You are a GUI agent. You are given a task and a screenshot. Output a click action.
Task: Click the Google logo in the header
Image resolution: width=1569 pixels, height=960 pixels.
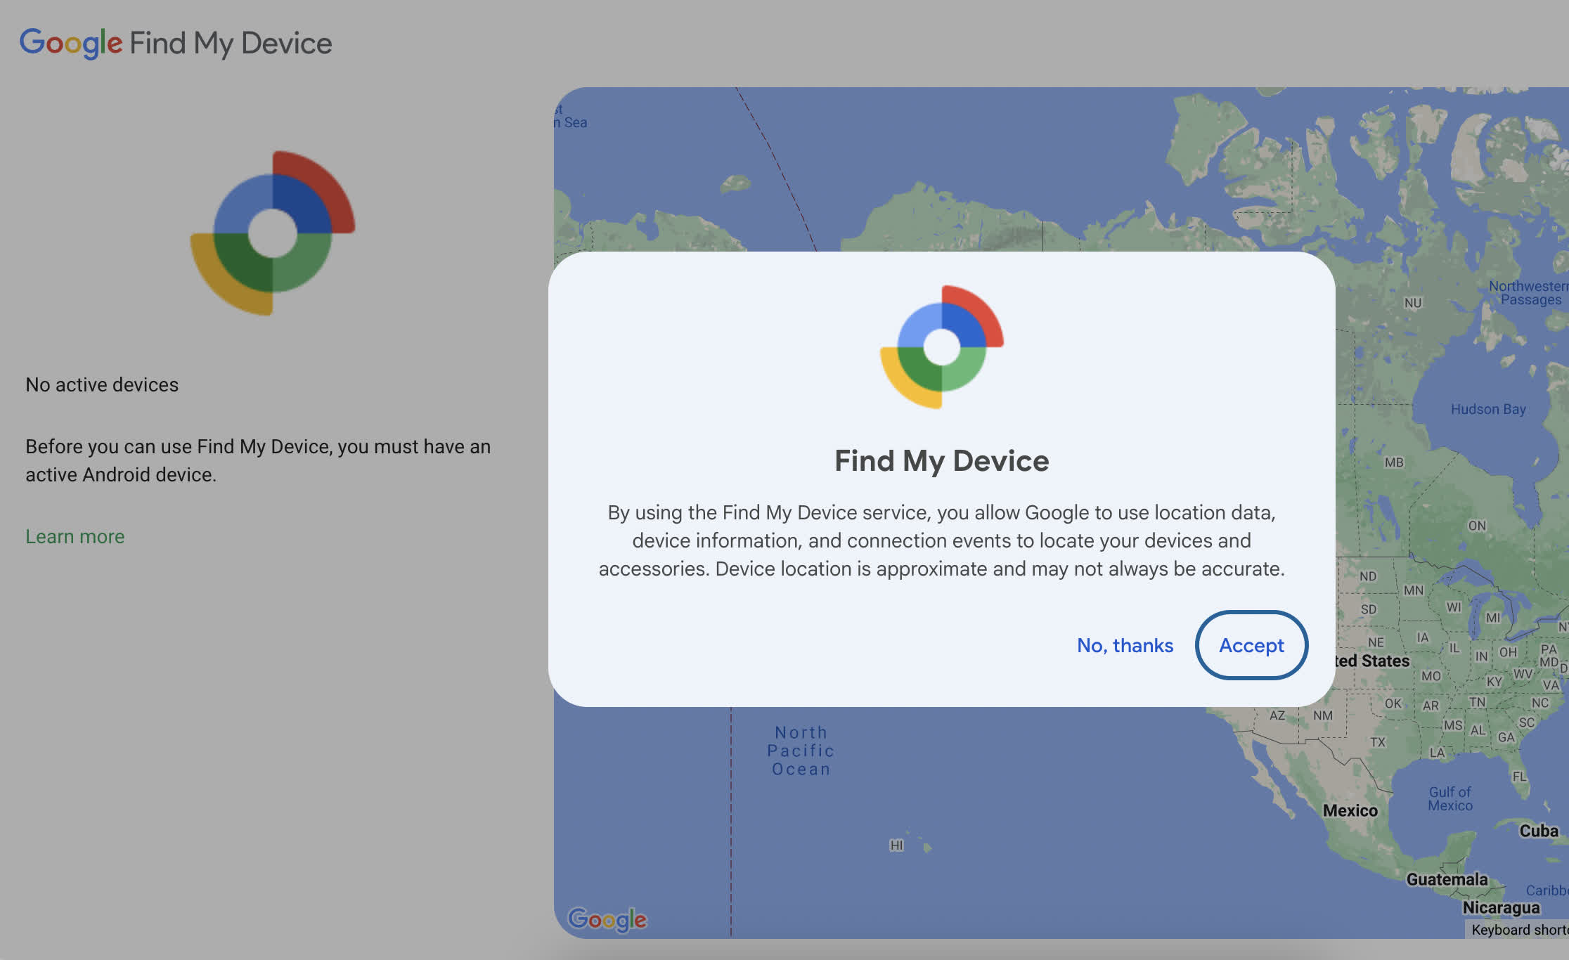71,43
